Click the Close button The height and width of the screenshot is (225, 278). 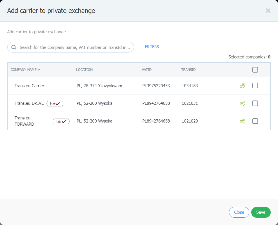[239, 212]
